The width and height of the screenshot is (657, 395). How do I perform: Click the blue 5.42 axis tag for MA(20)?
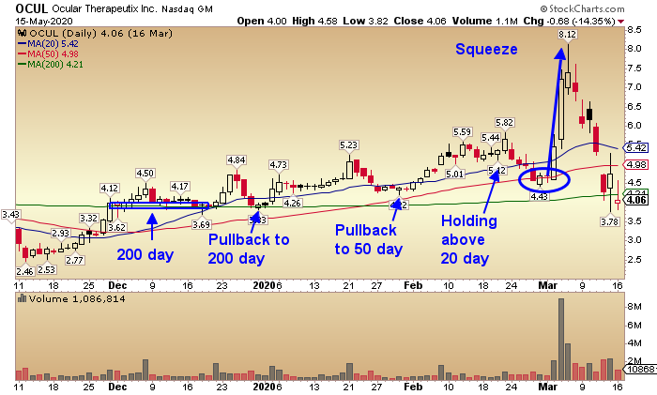(636, 147)
